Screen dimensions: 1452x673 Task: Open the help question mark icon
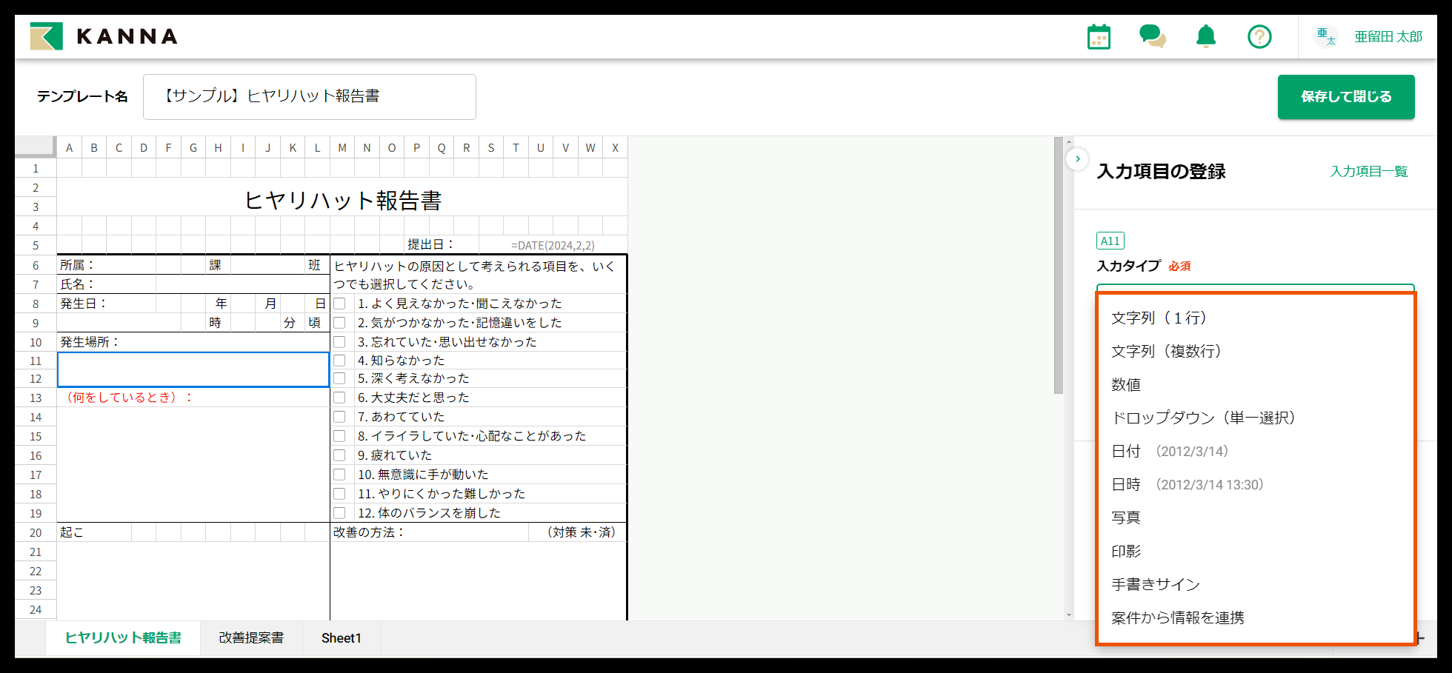[1259, 36]
